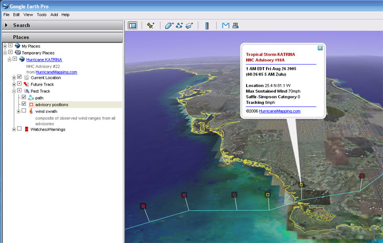Toggle the Hurricane KATRINA checkbox
383x243 pixels.
pyautogui.click(x=15, y=59)
